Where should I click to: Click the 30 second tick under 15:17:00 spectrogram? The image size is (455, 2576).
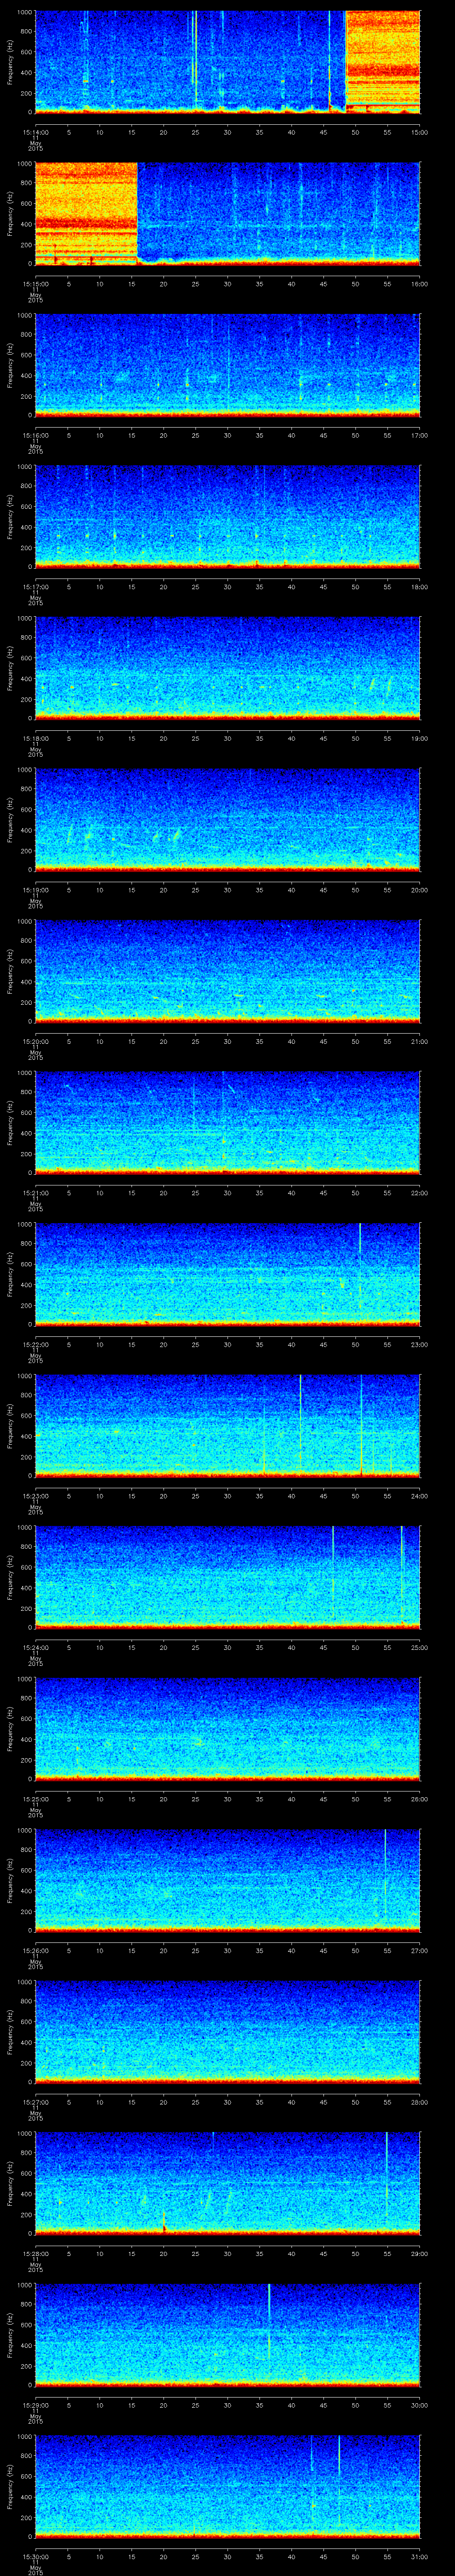(227, 587)
